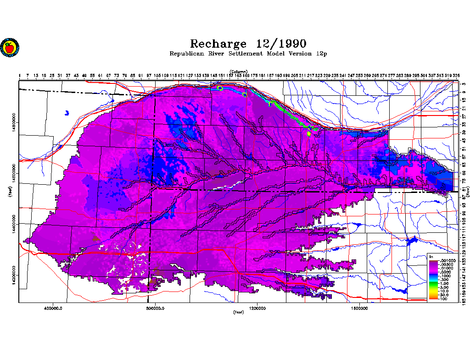Click the legend value '1.00'
Screen dimensions: 470x352
tap(444, 283)
